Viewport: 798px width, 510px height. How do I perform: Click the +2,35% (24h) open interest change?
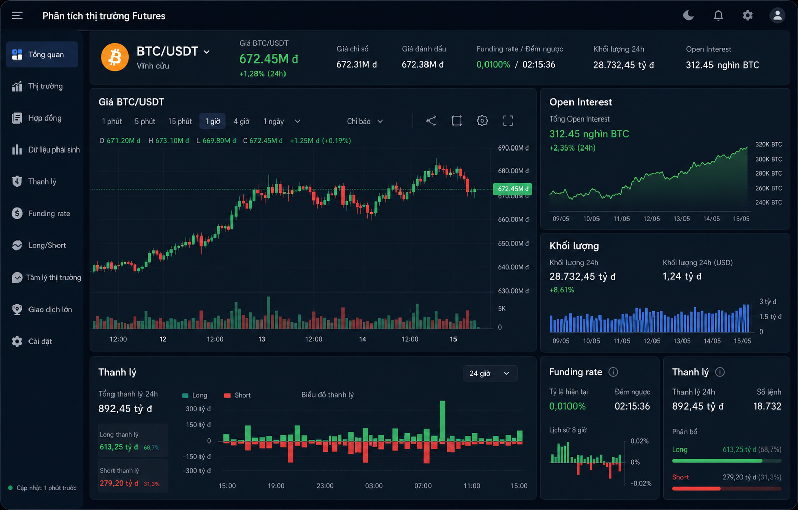pyautogui.click(x=572, y=148)
